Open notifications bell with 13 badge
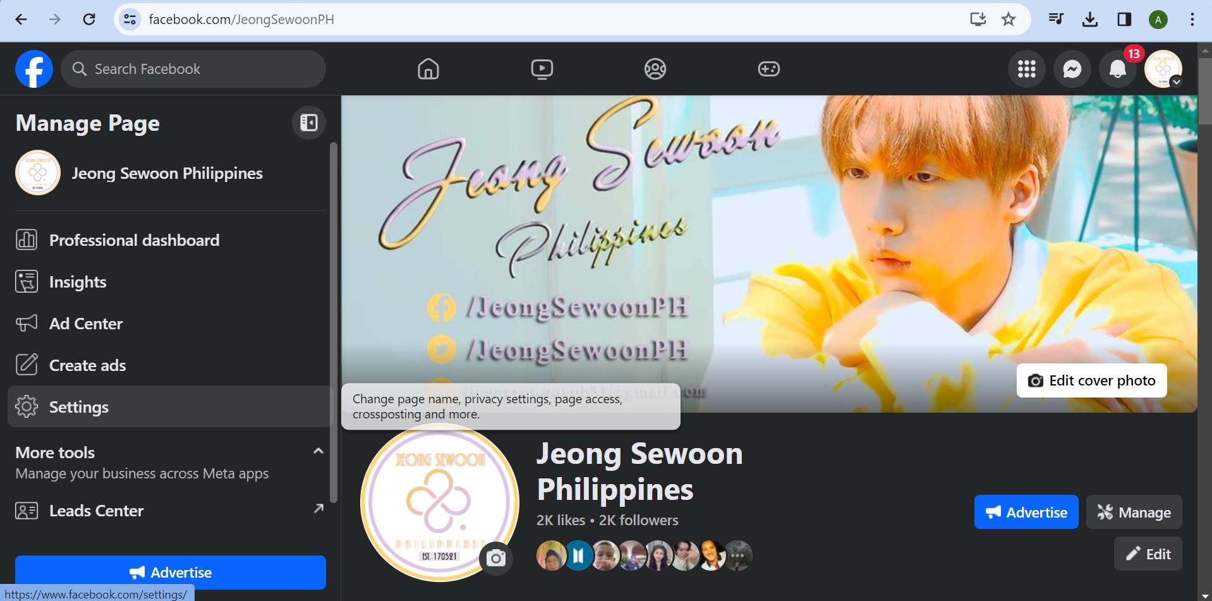This screenshot has width=1212, height=601. point(1118,69)
